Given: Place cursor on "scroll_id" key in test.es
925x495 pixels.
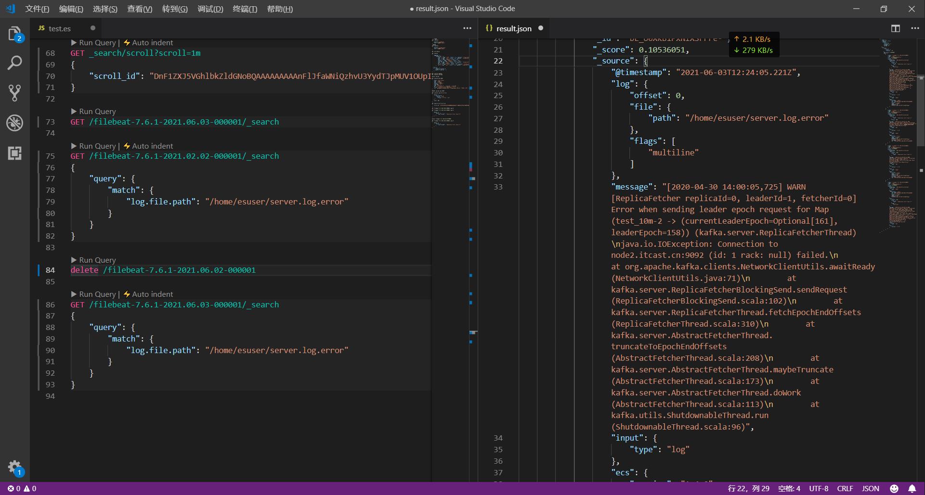Looking at the screenshot, I should click(x=115, y=76).
